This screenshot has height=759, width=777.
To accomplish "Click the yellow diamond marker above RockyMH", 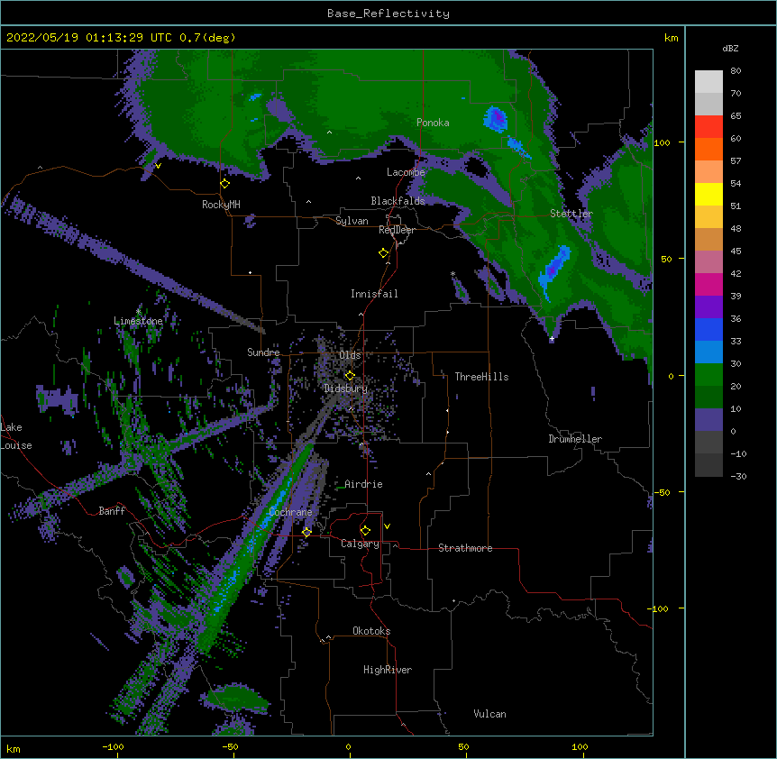I will [225, 184].
